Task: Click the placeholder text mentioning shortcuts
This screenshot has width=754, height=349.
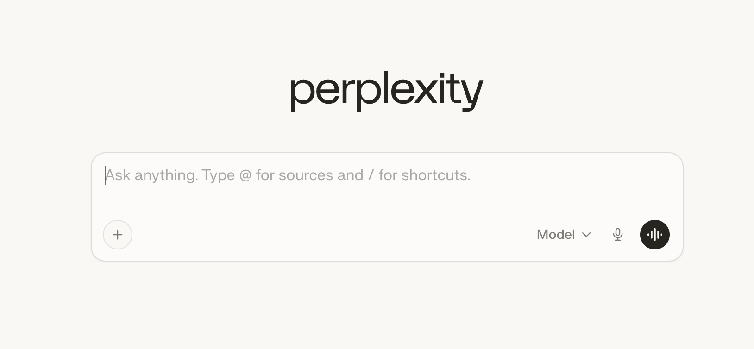Action: pyautogui.click(x=424, y=175)
